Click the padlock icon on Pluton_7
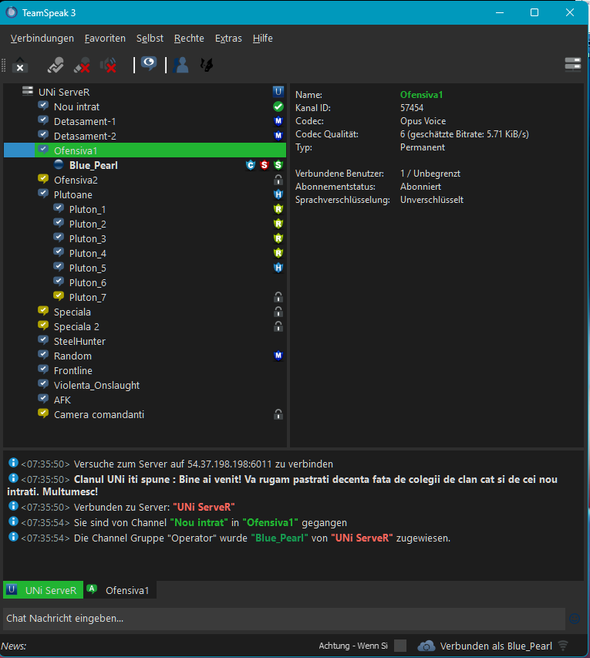 pos(278,297)
